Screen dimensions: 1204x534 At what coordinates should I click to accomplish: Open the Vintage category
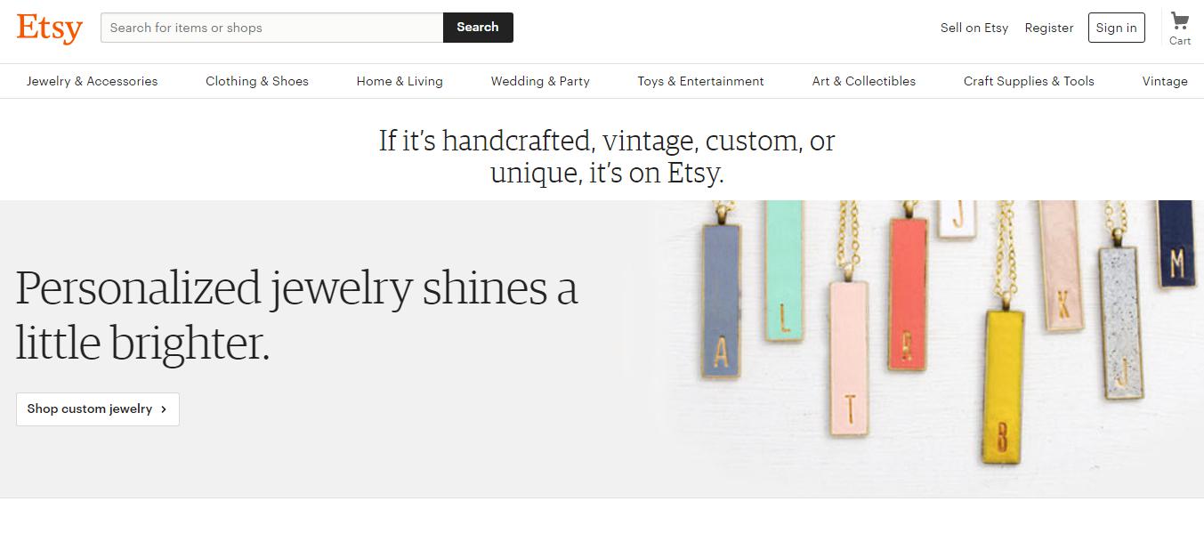coord(1164,81)
